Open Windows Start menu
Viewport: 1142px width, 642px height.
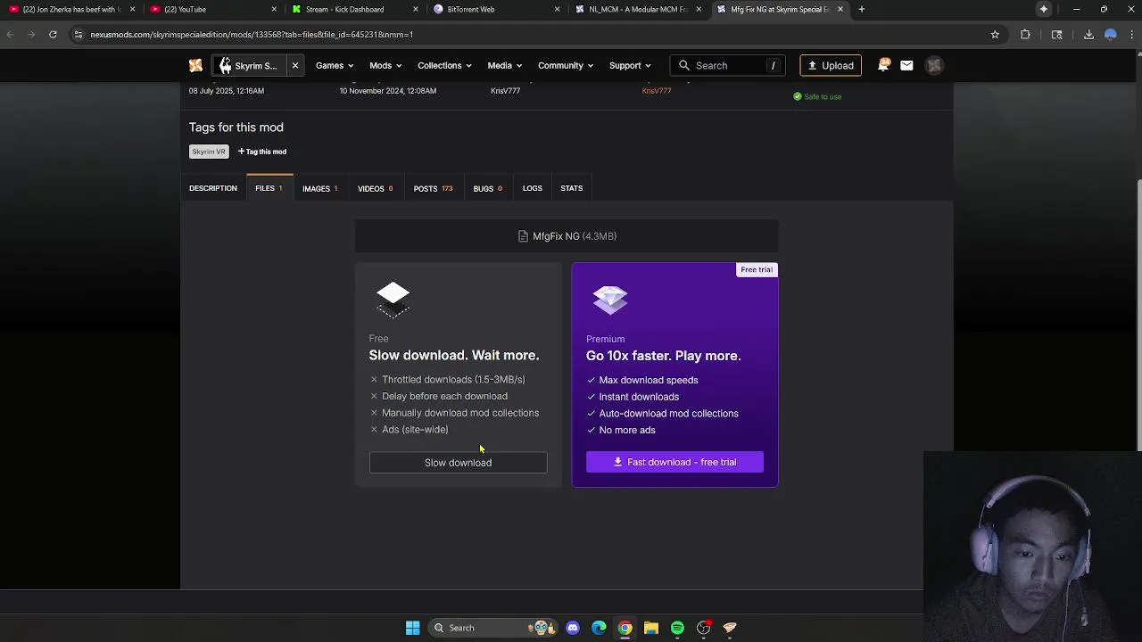[x=412, y=628]
